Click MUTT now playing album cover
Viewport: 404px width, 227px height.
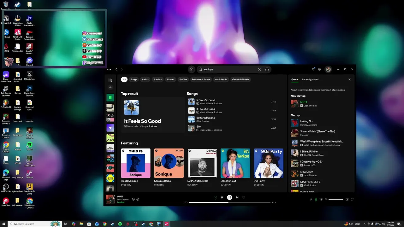click(110, 199)
